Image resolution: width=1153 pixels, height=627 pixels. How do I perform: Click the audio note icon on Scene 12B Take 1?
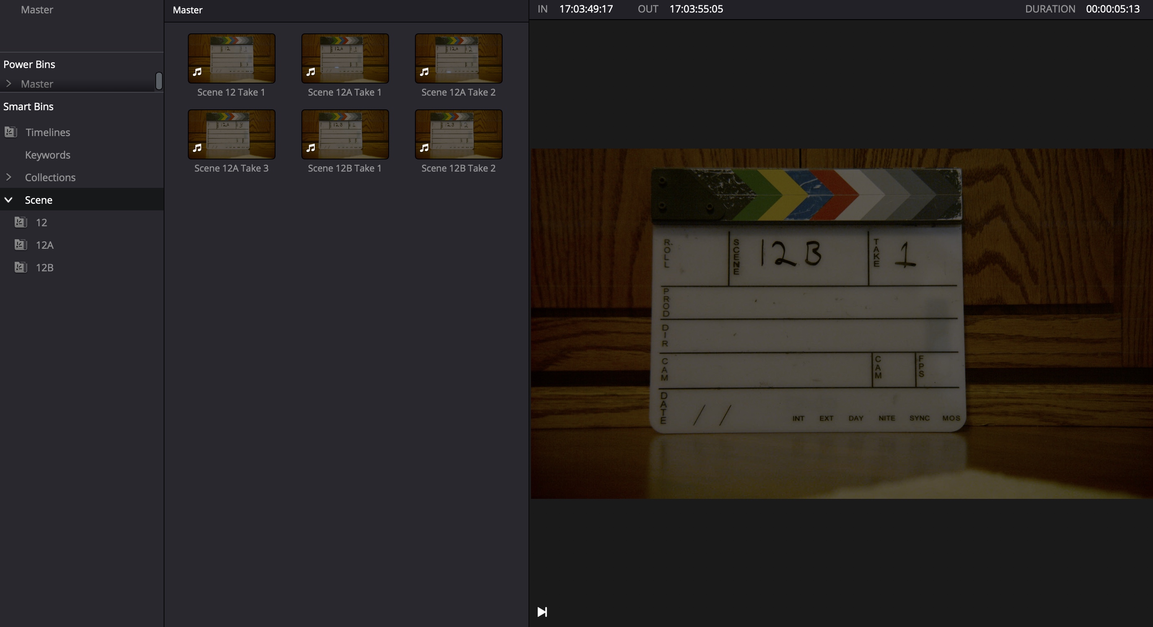point(311,148)
